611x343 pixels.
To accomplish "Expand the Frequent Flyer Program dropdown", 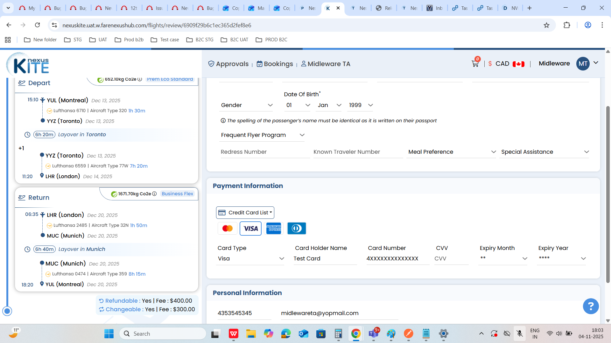I will (x=262, y=135).
